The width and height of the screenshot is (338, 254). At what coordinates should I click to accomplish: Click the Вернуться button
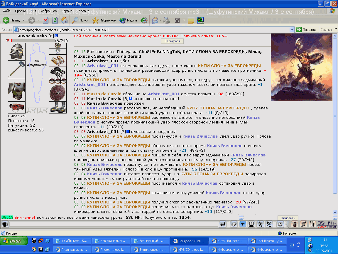[x=172, y=41]
